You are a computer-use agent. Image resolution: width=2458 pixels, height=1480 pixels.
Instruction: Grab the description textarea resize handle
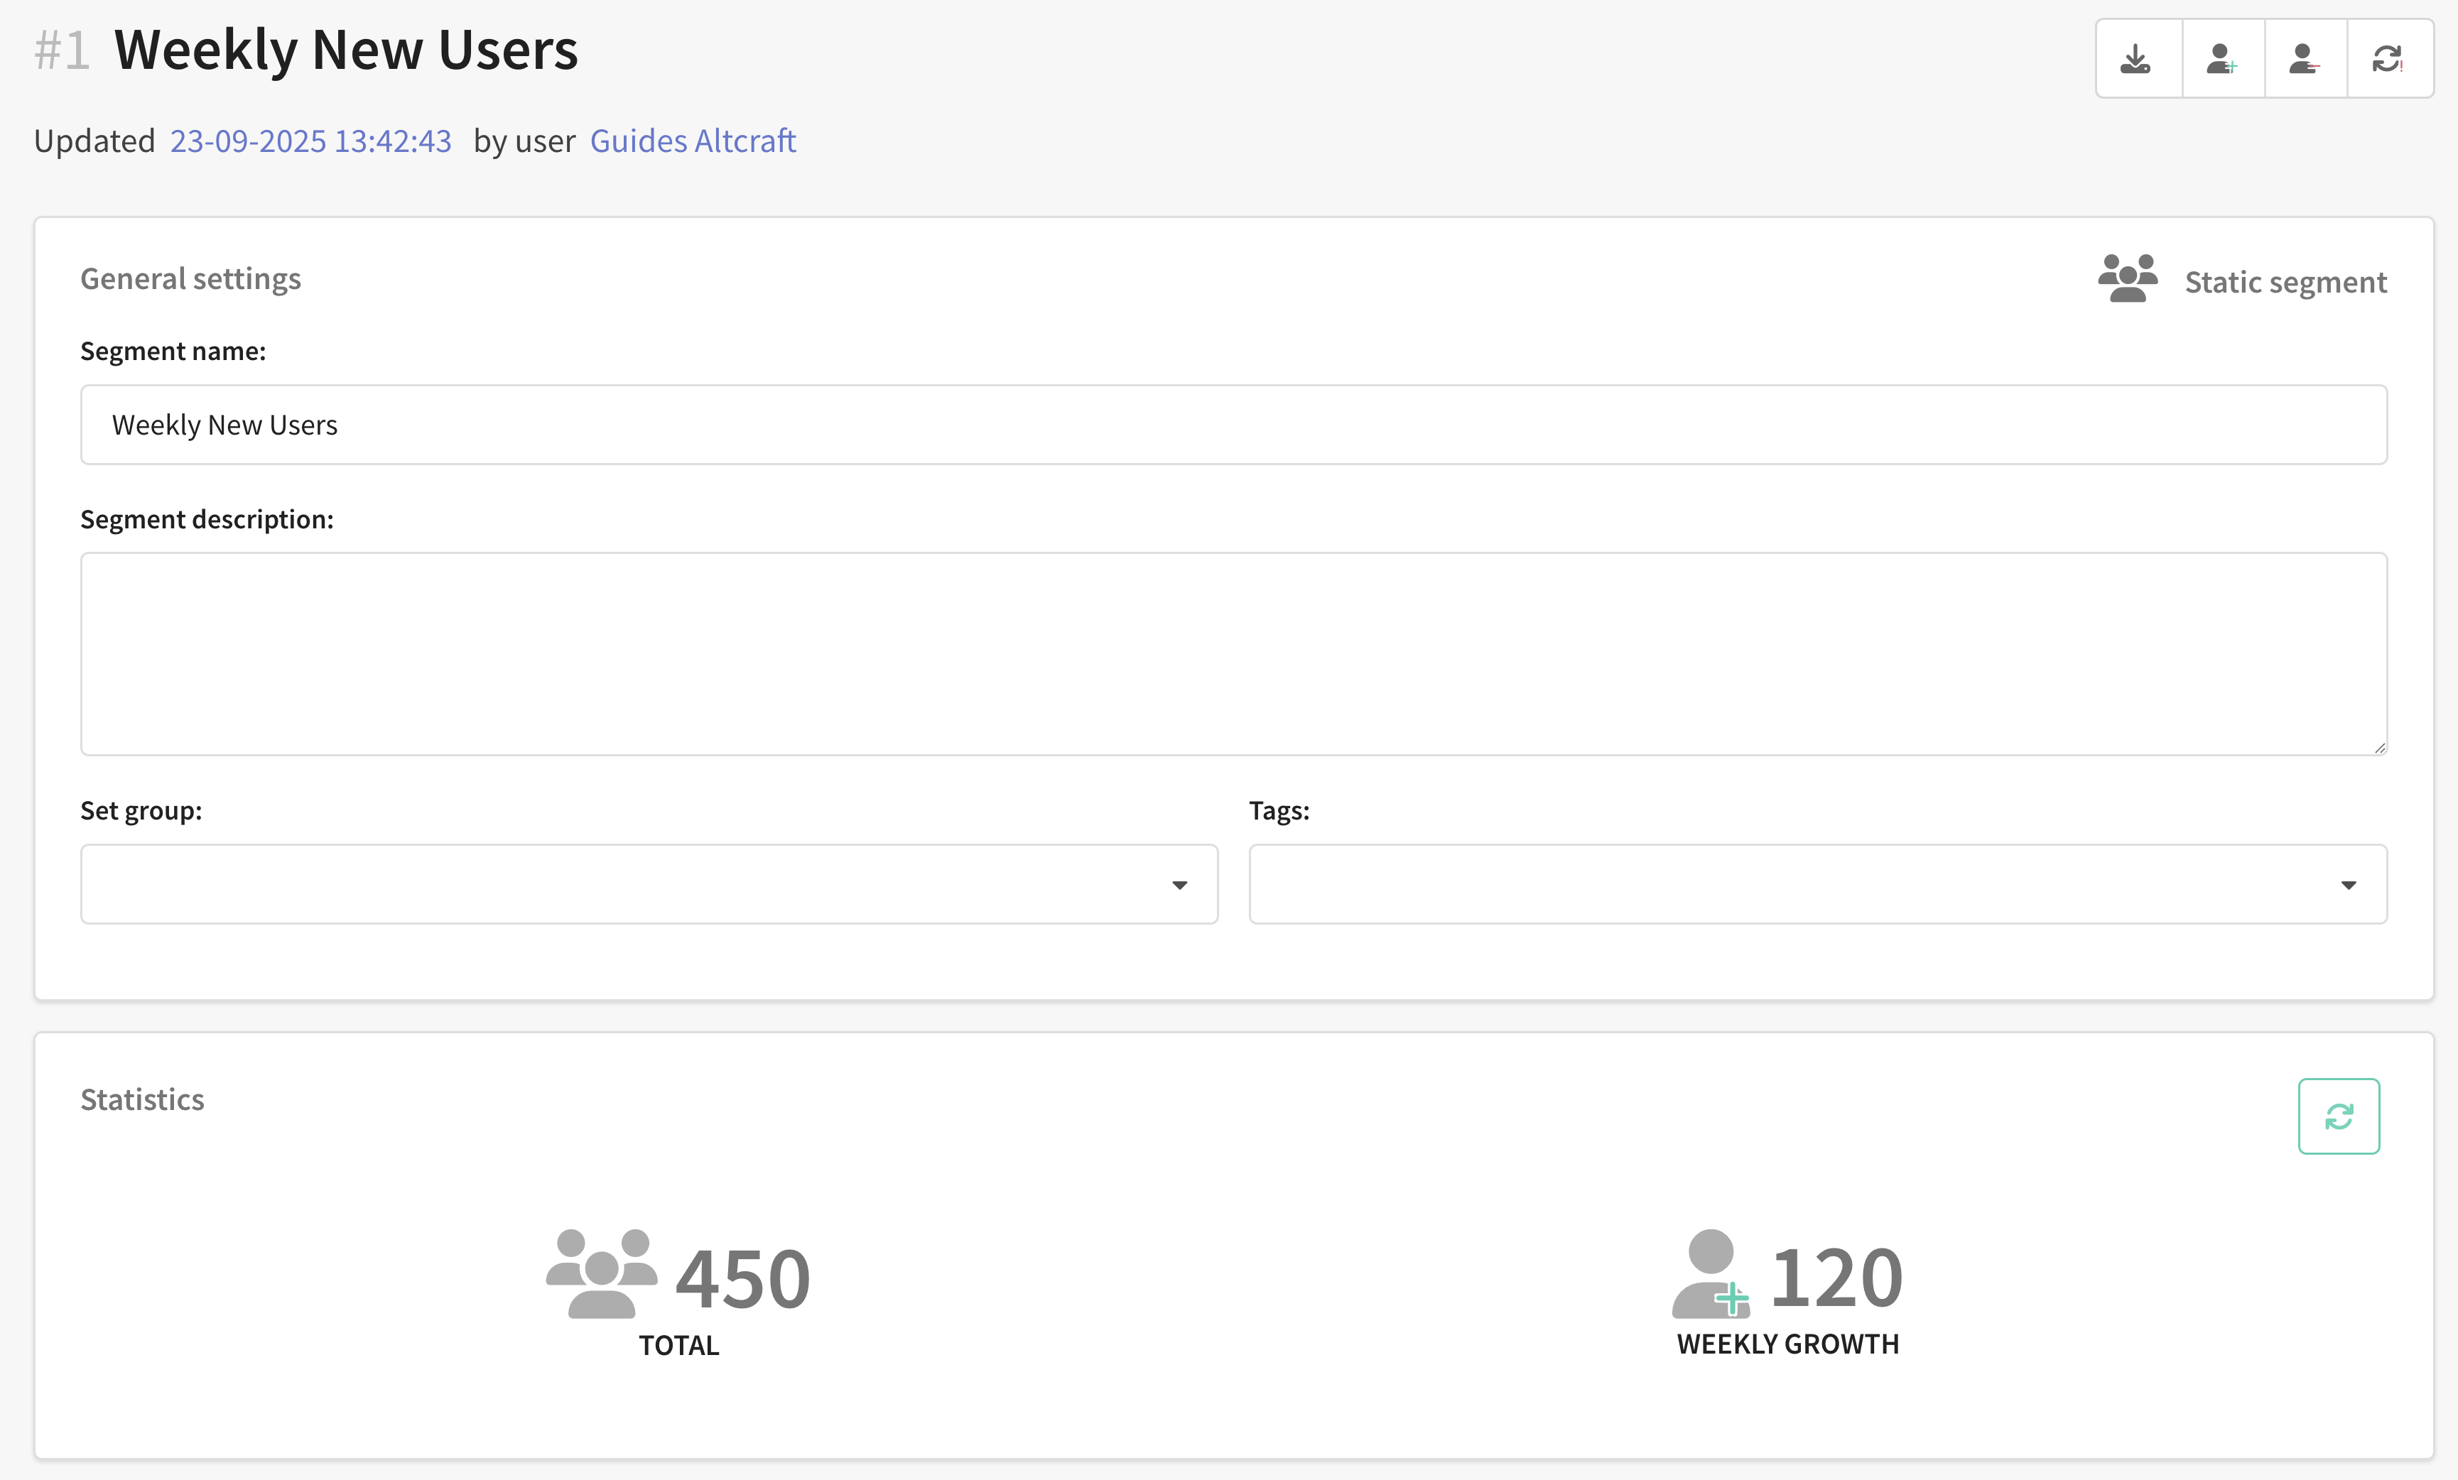pos(2379,747)
